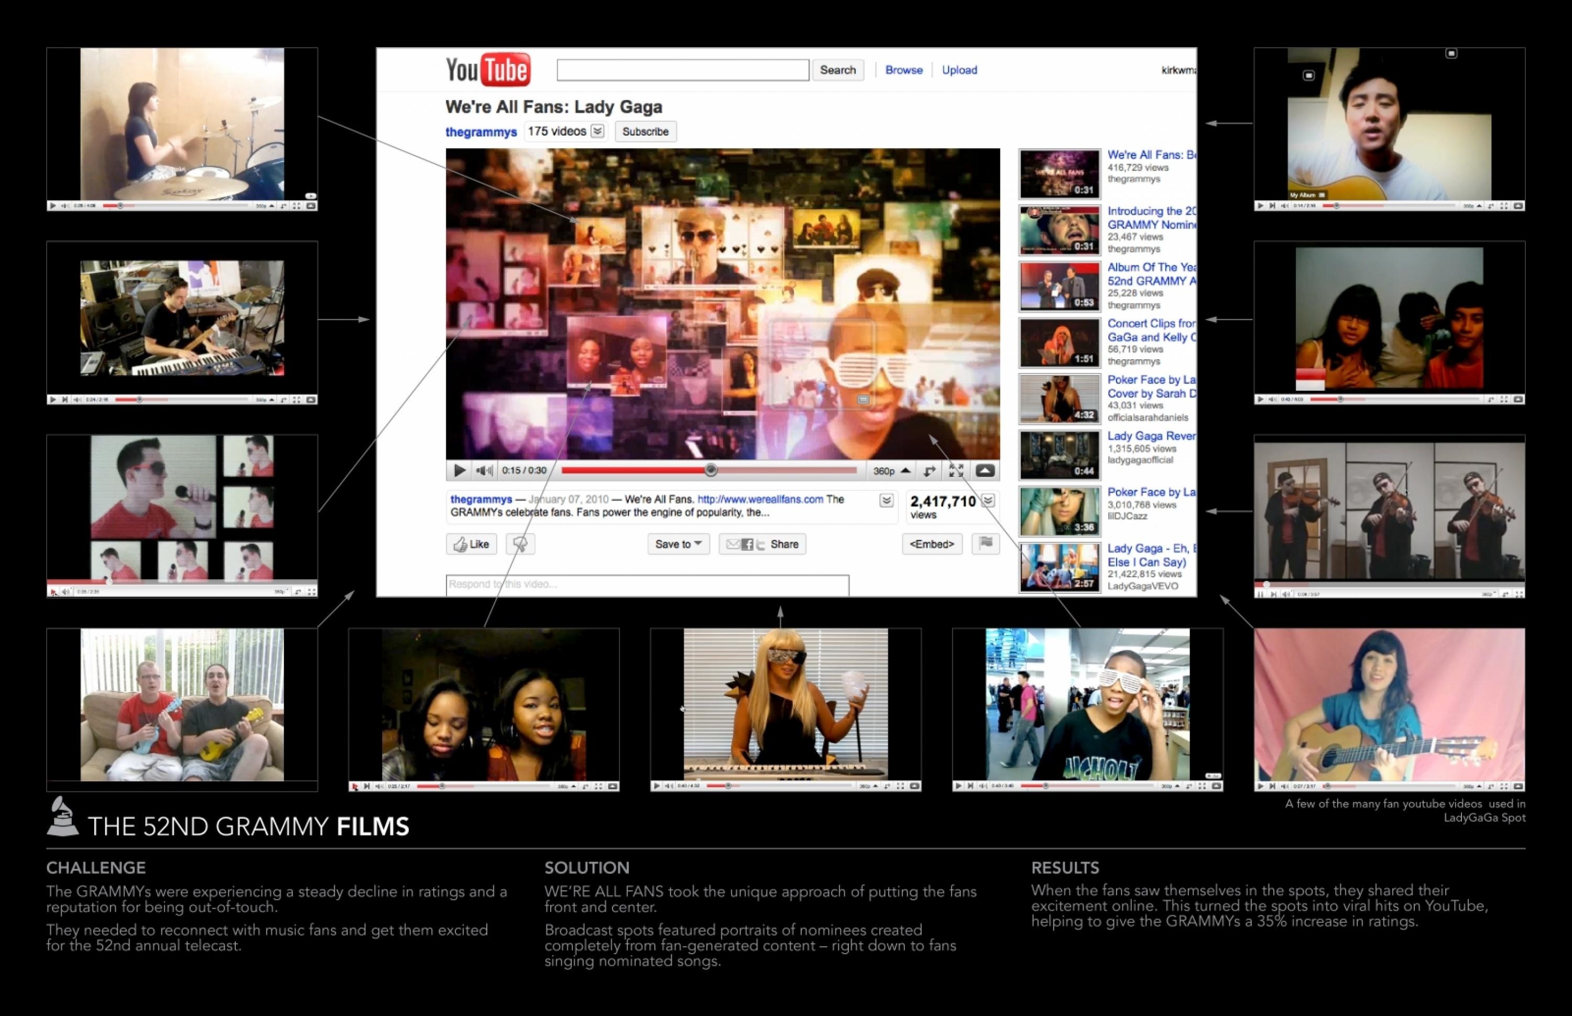Viewport: 1572px width, 1016px height.
Task: Open the 360p quality menu on main player
Action: pos(892,470)
